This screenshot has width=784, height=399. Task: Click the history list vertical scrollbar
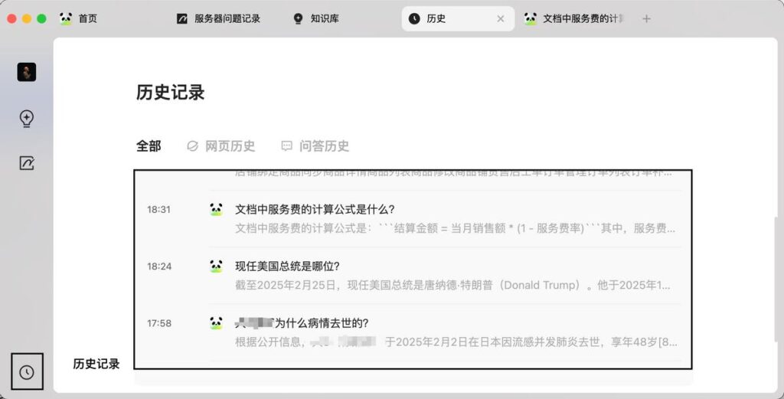click(776, 280)
